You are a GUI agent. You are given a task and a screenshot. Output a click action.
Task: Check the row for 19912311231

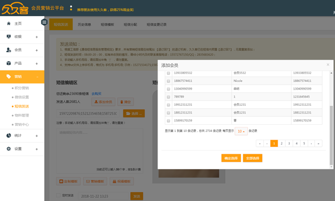(169, 105)
